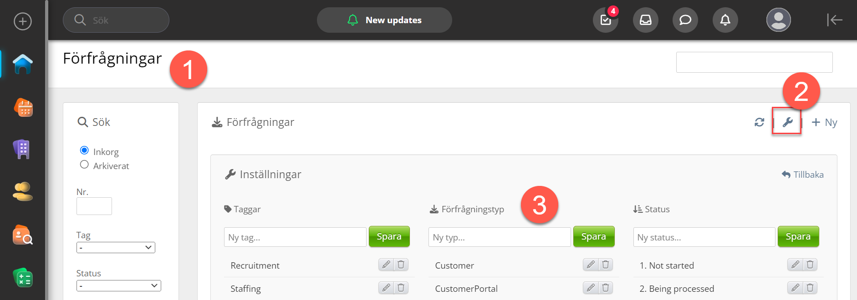The height and width of the screenshot is (300, 857).
Task: Expand the Tag dropdown
Action: tap(116, 247)
